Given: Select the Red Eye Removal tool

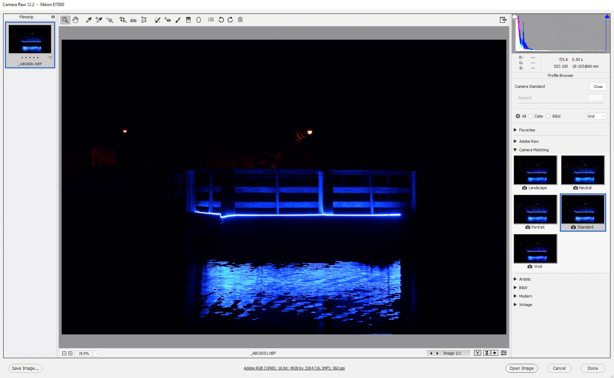Looking at the screenshot, I should tap(167, 20).
